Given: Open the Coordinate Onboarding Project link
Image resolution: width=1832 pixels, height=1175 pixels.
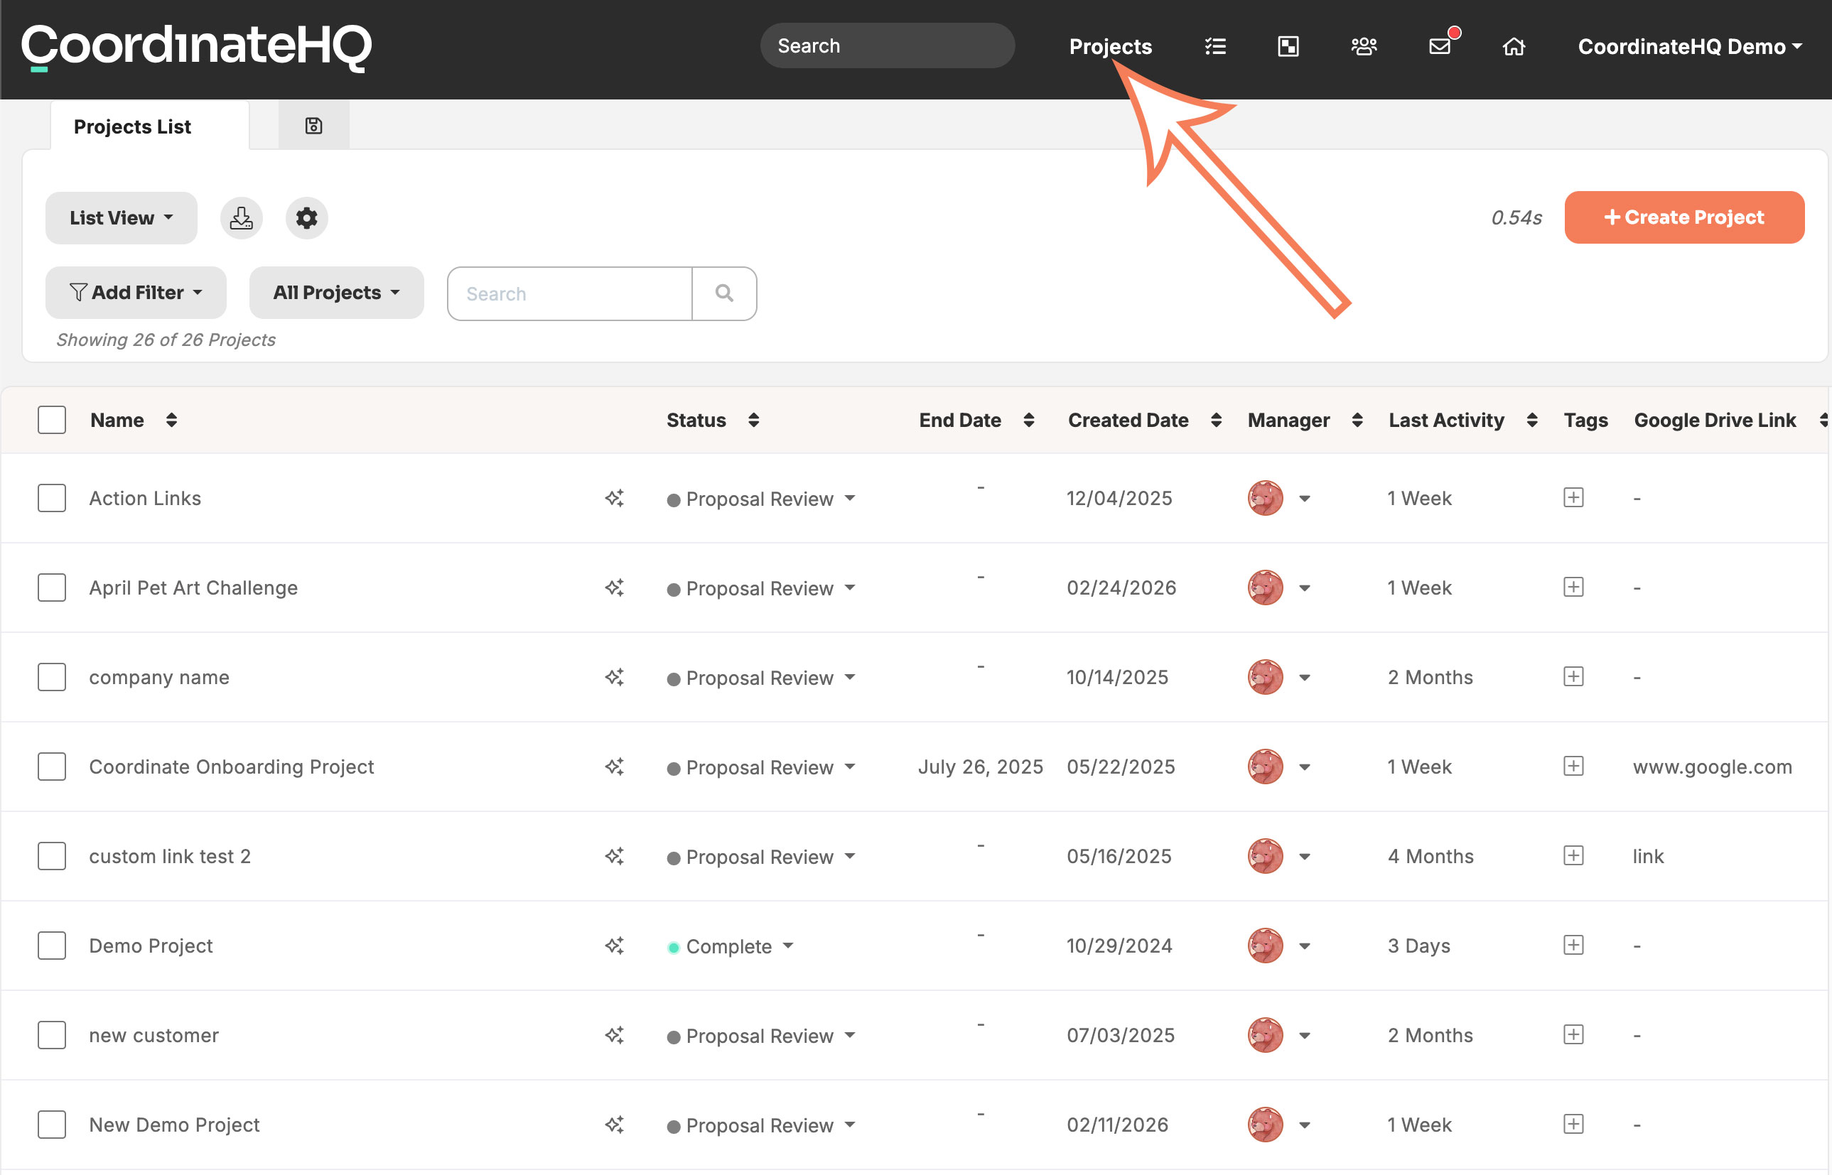Looking at the screenshot, I should [231, 767].
